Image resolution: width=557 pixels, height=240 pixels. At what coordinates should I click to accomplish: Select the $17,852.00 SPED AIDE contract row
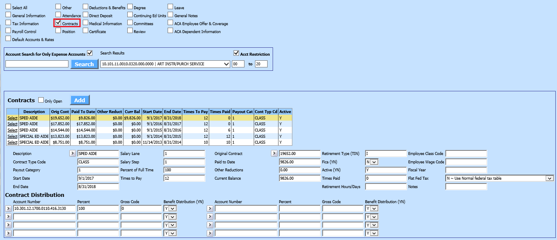point(13,124)
